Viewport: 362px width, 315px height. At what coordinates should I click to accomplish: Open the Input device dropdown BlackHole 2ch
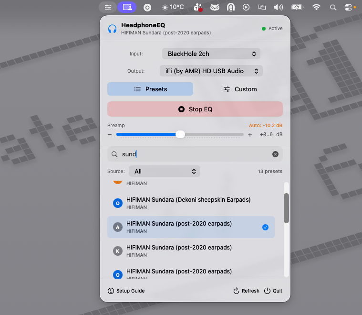point(211,54)
